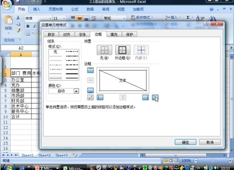Select the 无 (none) preset icon
This screenshot has width=234, height=170.
pos(104,50)
